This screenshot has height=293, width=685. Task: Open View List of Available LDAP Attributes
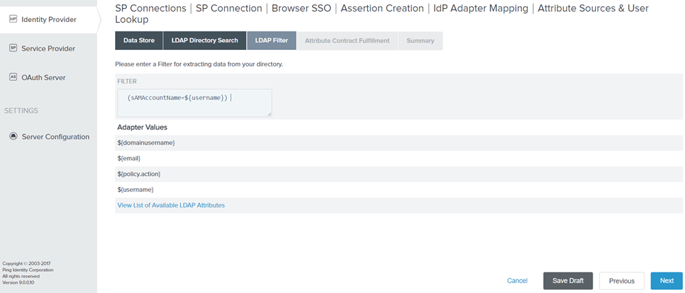pos(171,205)
